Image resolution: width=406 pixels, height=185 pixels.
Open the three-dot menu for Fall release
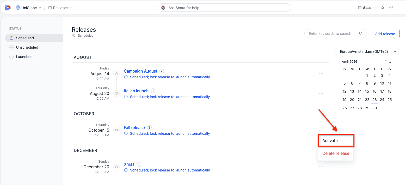tap(321, 130)
